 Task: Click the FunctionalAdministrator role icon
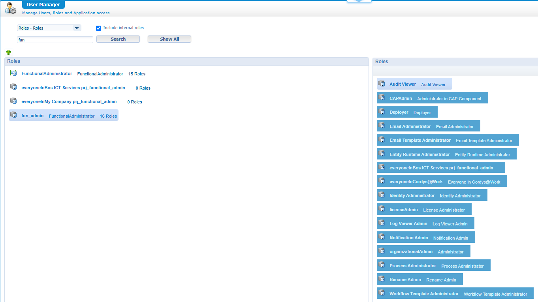pos(13,73)
